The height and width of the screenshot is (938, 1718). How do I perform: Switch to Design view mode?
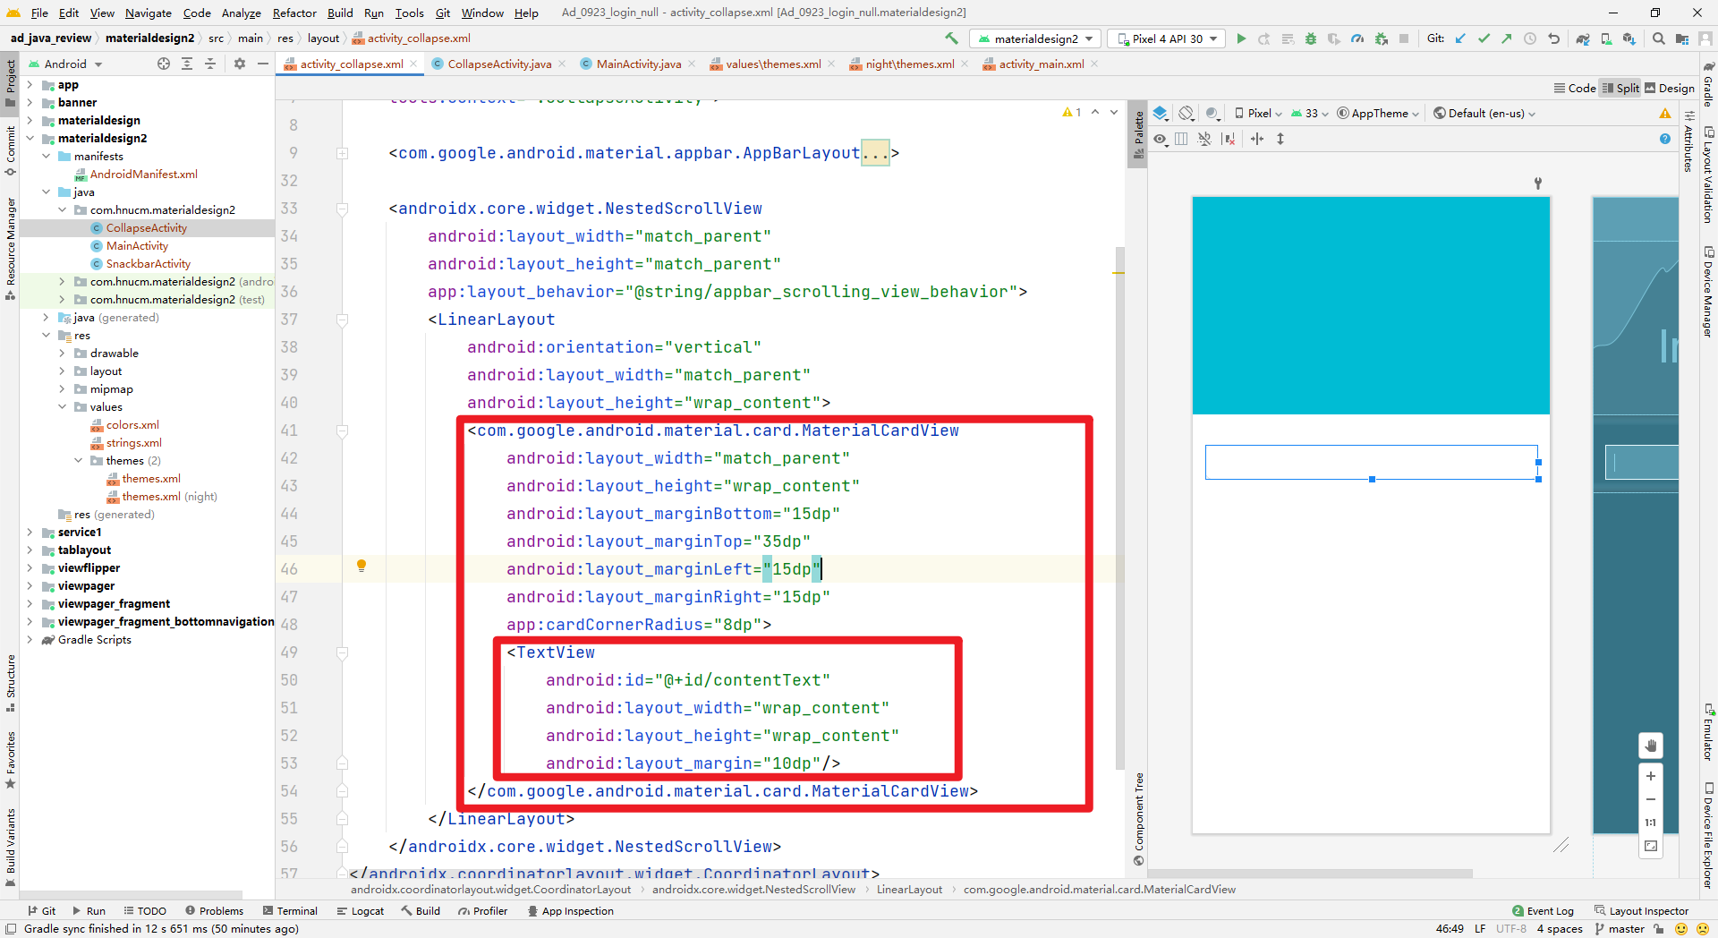point(1670,88)
